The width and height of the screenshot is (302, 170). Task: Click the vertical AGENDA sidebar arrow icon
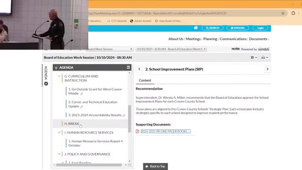(x=46, y=84)
